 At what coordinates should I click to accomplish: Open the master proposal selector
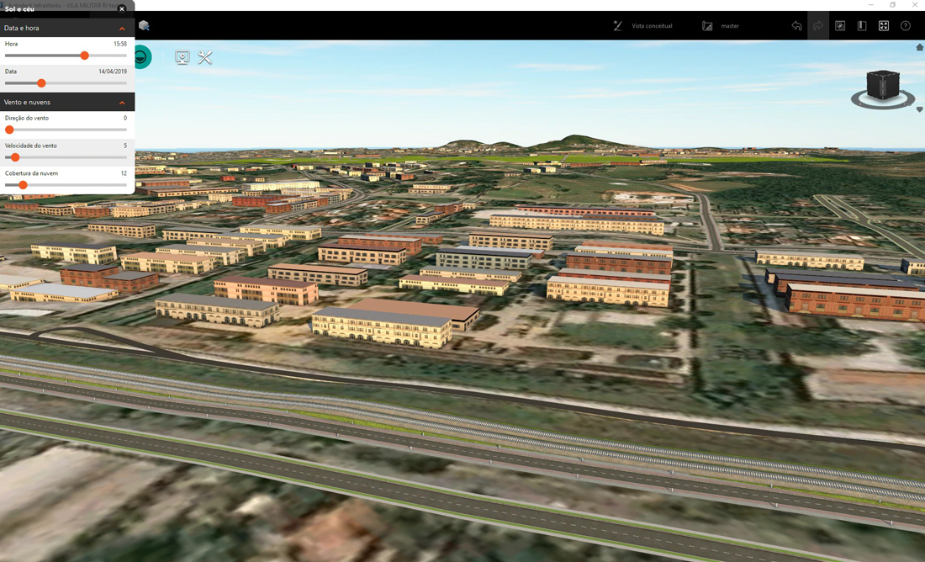coord(730,26)
